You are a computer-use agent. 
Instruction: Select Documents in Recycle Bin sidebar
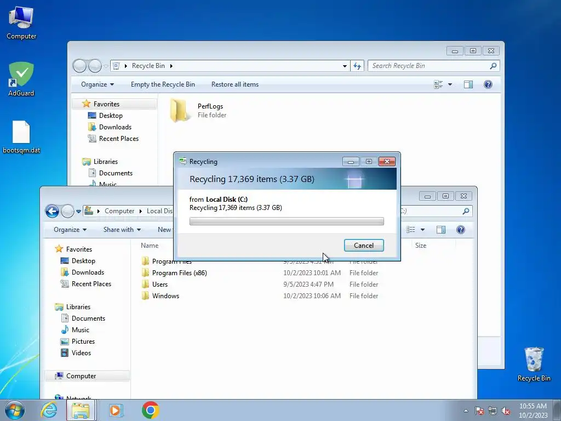(x=116, y=173)
